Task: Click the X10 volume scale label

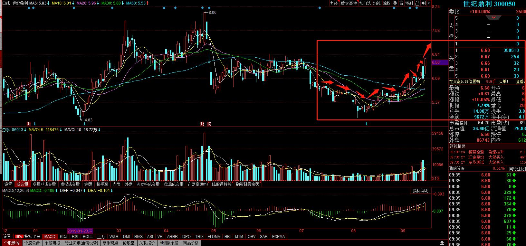Action: [x=435, y=178]
